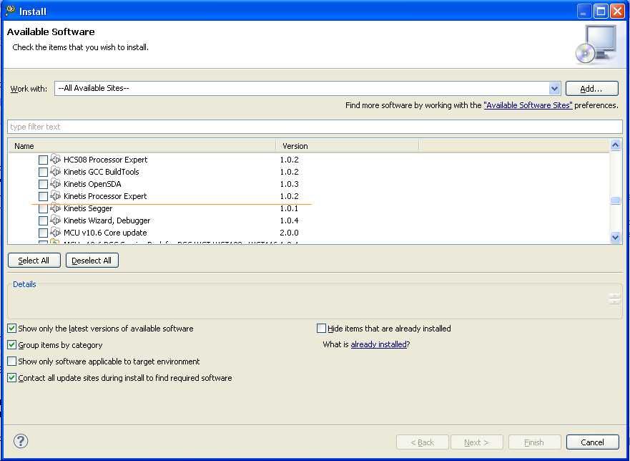Click the Kinetis GCC BuildTools feature icon
630x461 pixels.
[x=56, y=171]
